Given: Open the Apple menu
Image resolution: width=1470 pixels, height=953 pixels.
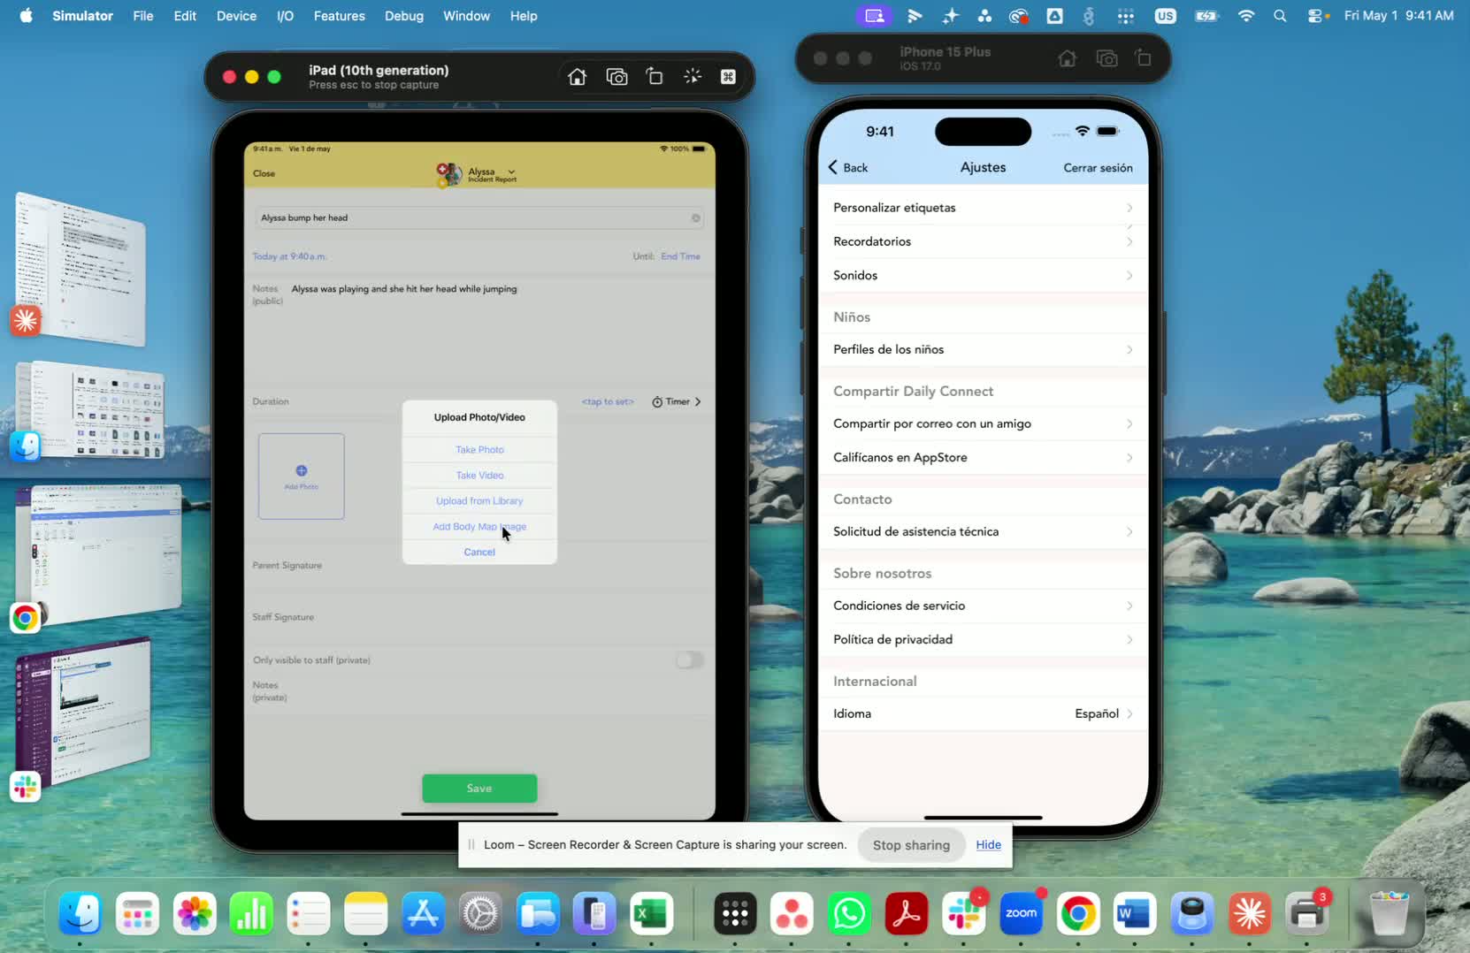Looking at the screenshot, I should click(x=26, y=16).
